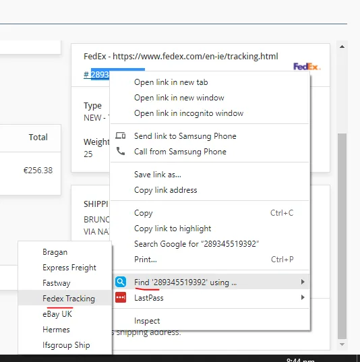The width and height of the screenshot is (360, 362).
Task: Click the vertical scrollbar thumb
Action: click(x=342, y=236)
